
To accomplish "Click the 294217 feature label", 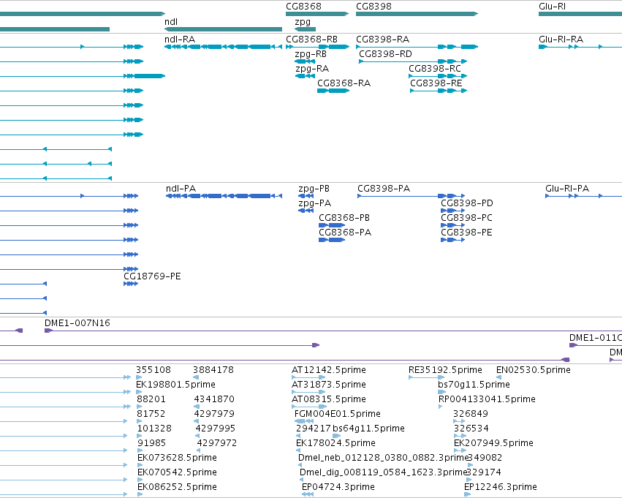I will 314,429.
